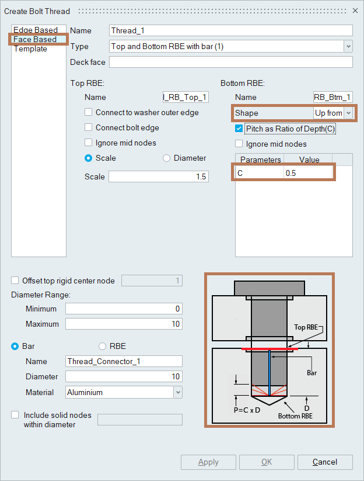
Task: Select Face Based in the list
Action: click(x=35, y=39)
